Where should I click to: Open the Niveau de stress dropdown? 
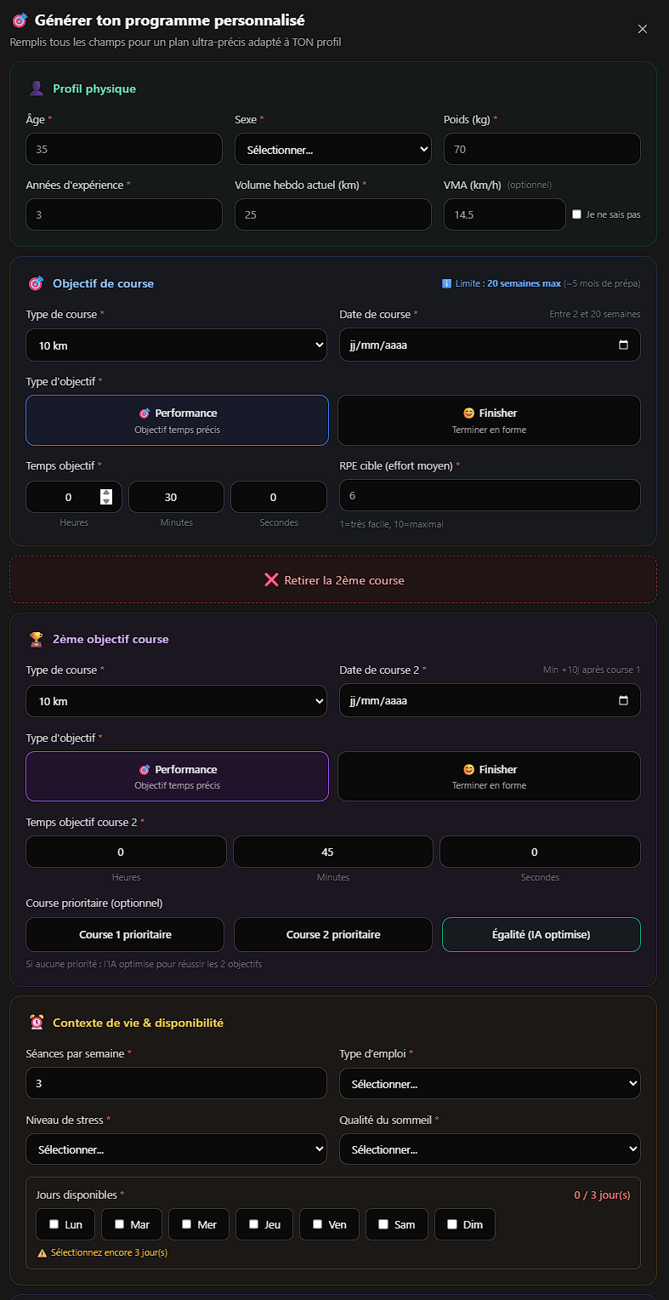point(176,1149)
